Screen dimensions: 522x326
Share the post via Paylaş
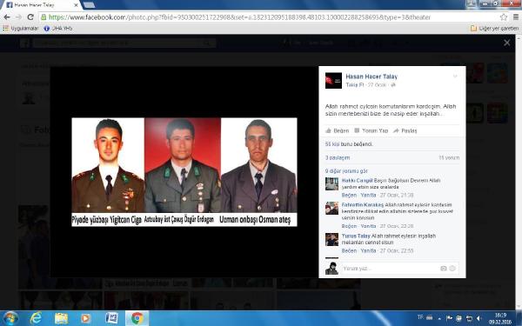pos(405,130)
